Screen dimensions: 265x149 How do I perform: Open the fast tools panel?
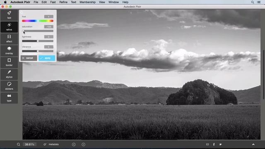point(9,15)
